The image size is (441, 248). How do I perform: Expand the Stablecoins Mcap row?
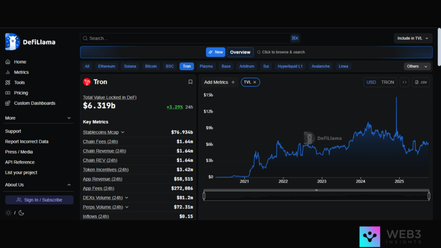pyautogui.click(x=123, y=132)
